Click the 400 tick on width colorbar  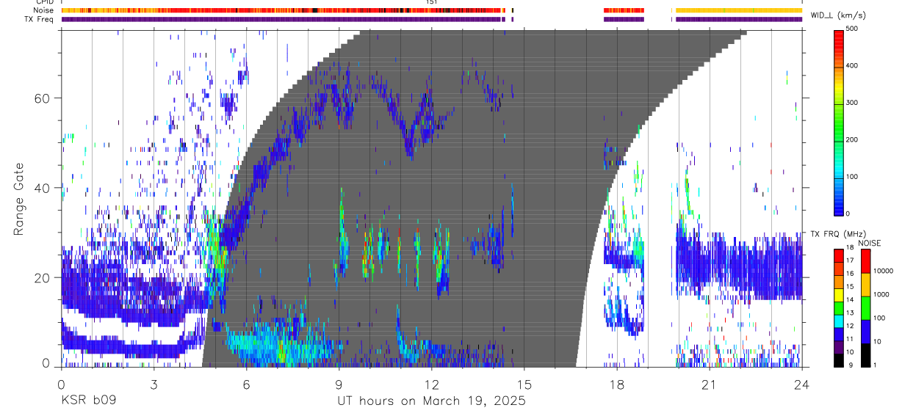click(x=852, y=65)
